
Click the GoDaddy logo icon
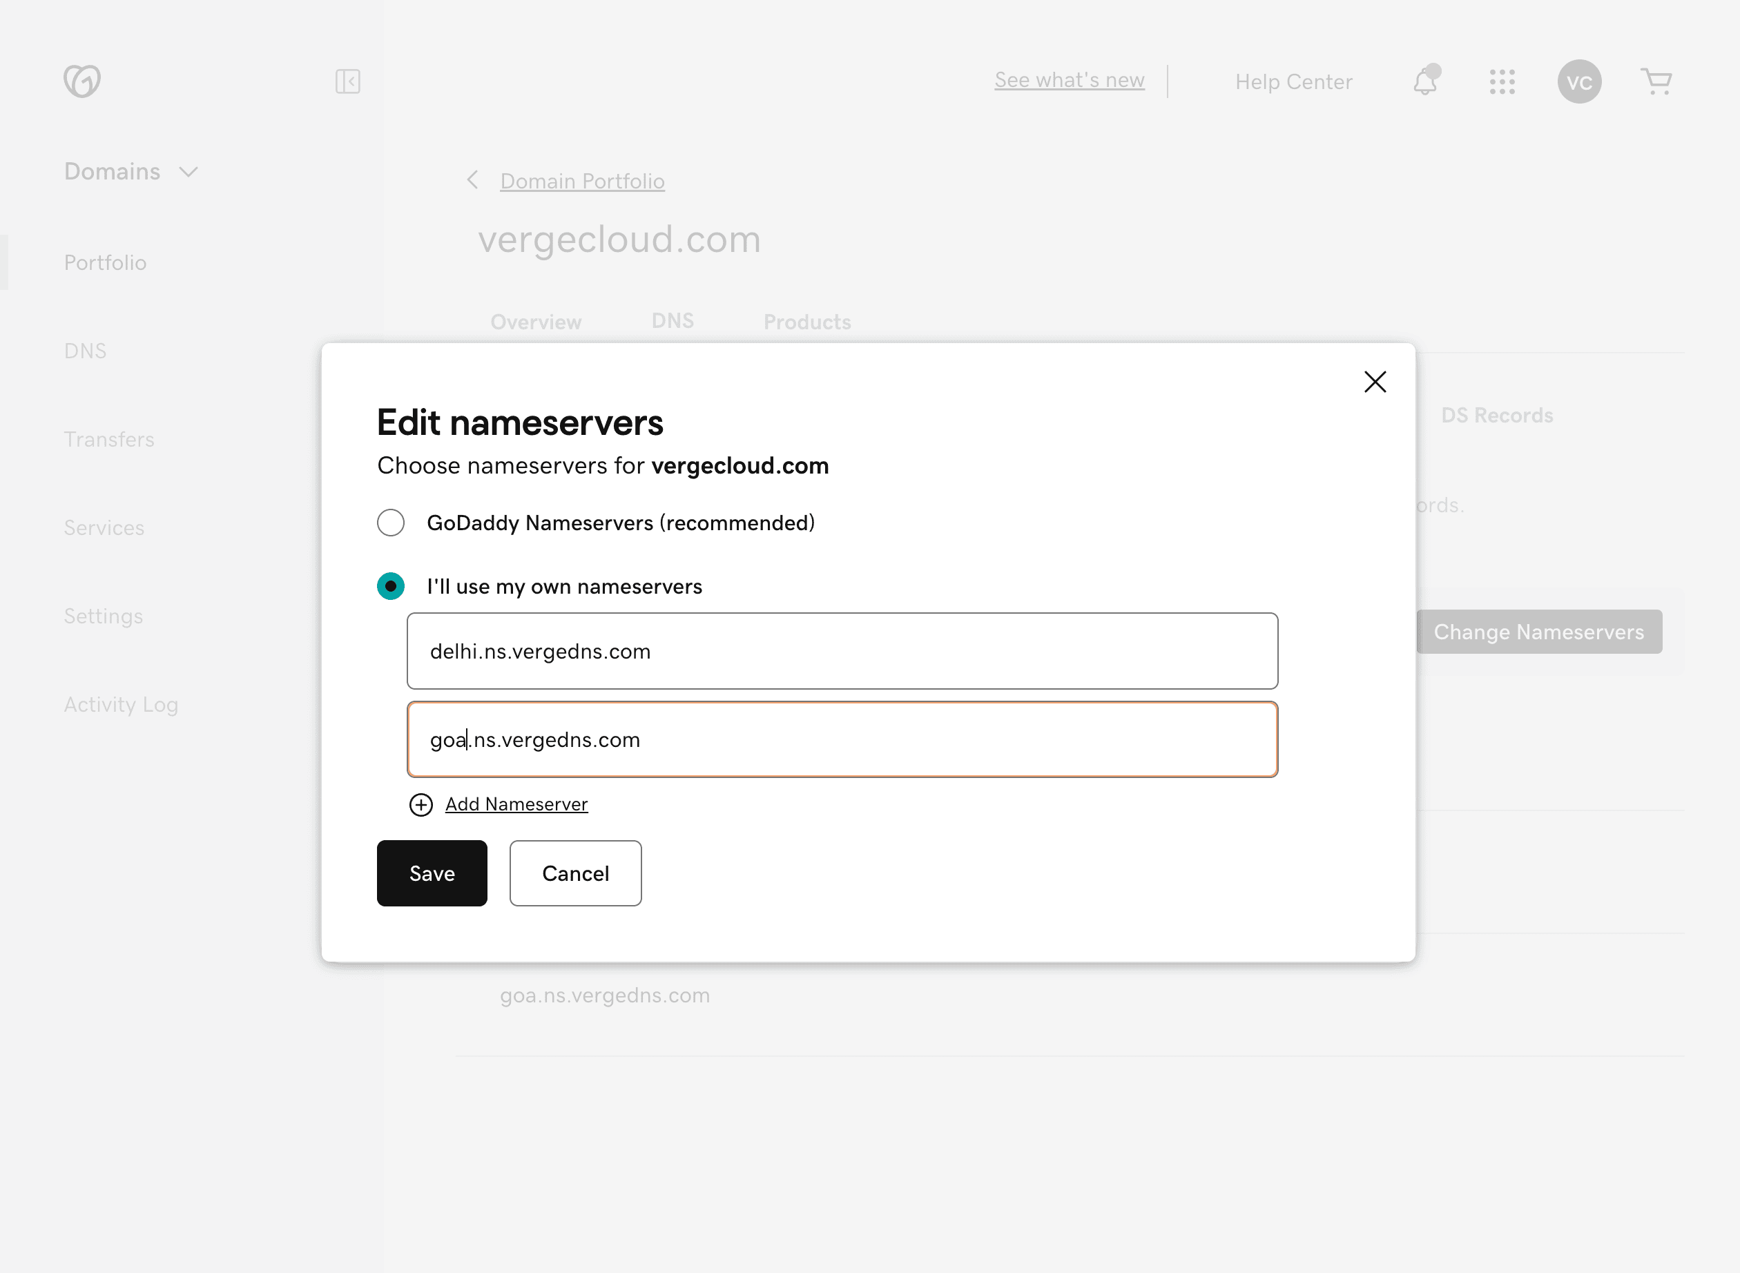[81, 81]
